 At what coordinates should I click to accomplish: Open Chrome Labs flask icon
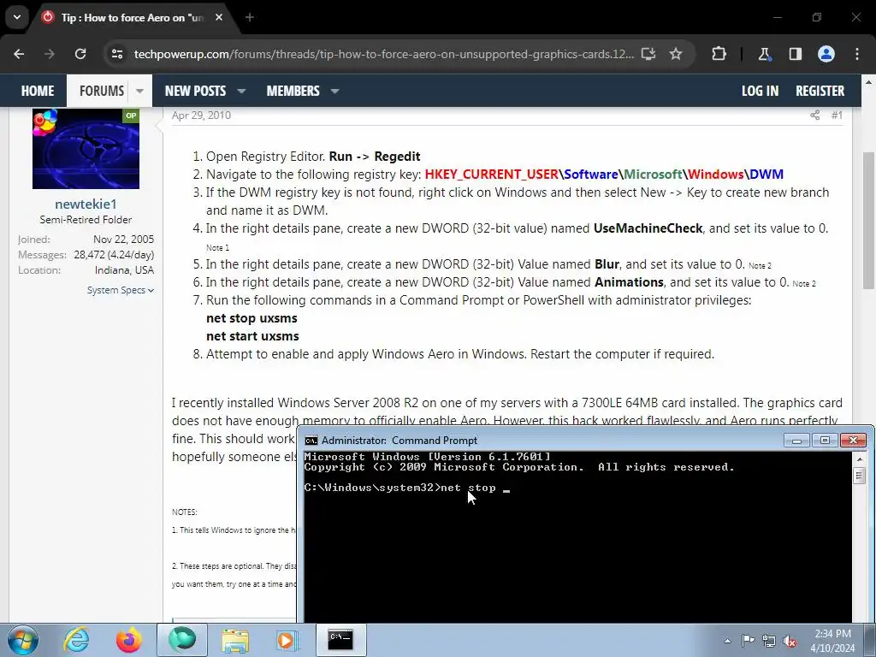(764, 54)
